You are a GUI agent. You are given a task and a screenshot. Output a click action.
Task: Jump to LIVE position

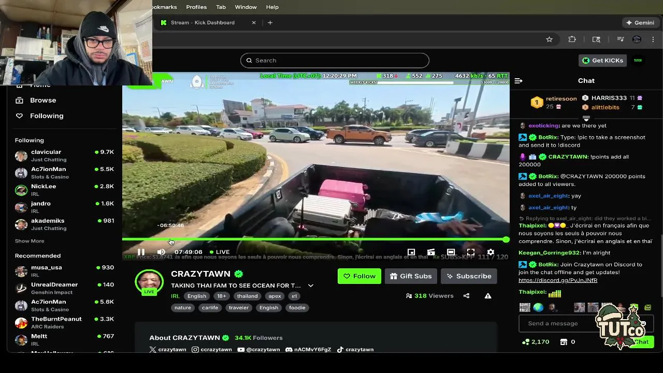pos(220,252)
